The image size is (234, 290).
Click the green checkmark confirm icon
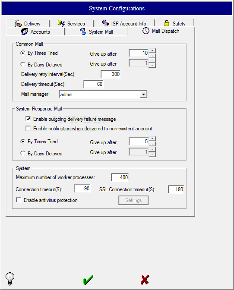coord(88,280)
